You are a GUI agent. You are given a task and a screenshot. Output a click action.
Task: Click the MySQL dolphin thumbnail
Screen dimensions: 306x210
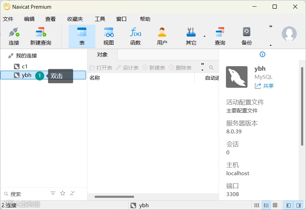click(x=237, y=77)
